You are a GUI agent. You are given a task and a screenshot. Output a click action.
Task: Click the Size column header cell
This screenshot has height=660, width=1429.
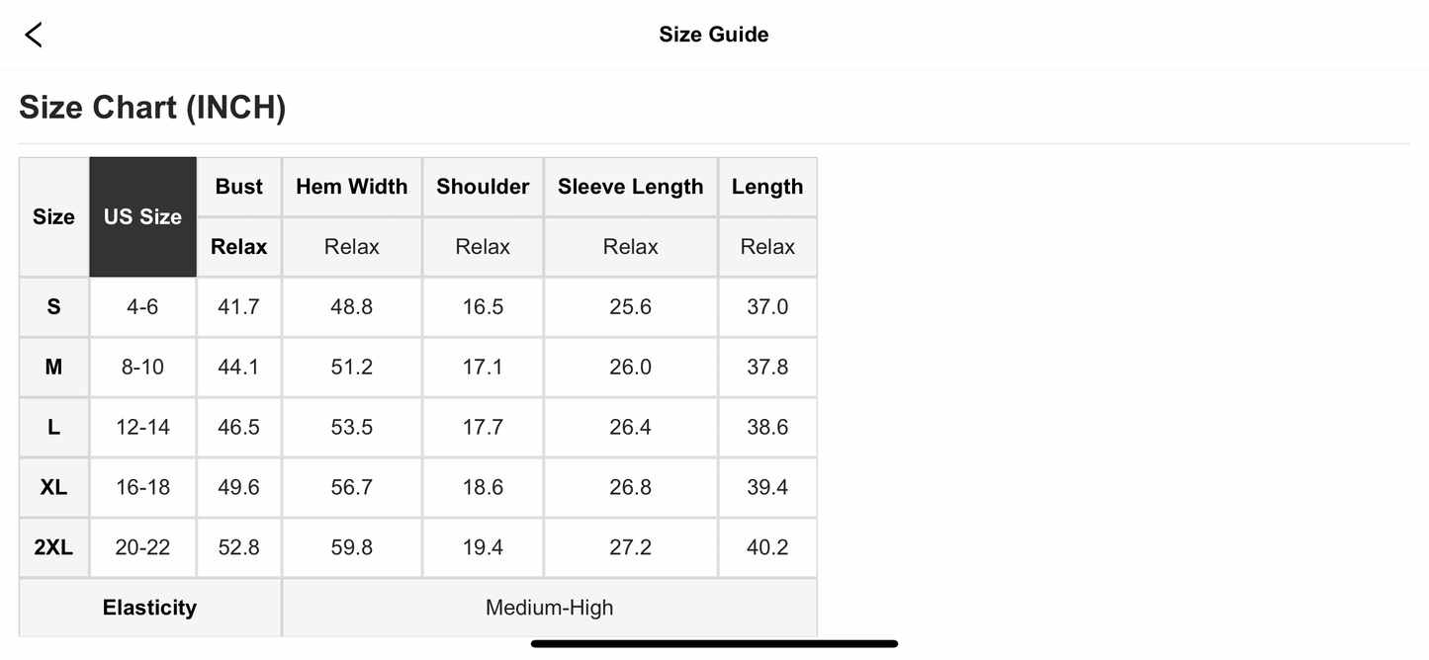[x=53, y=217]
